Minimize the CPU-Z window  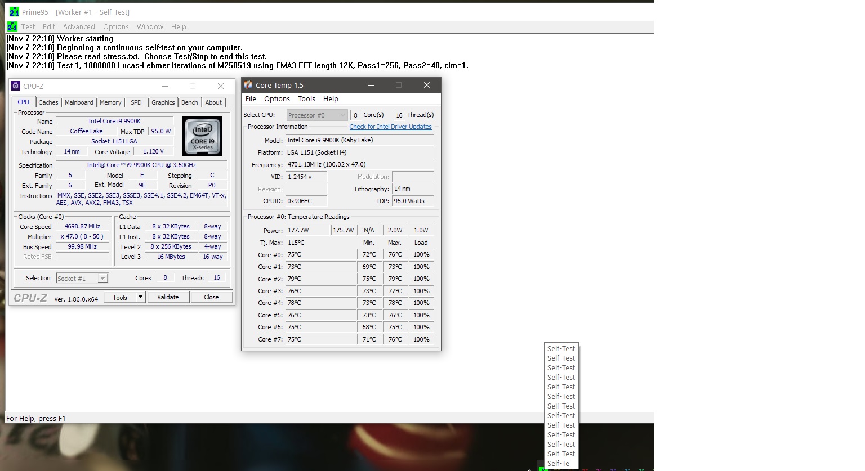(165, 86)
